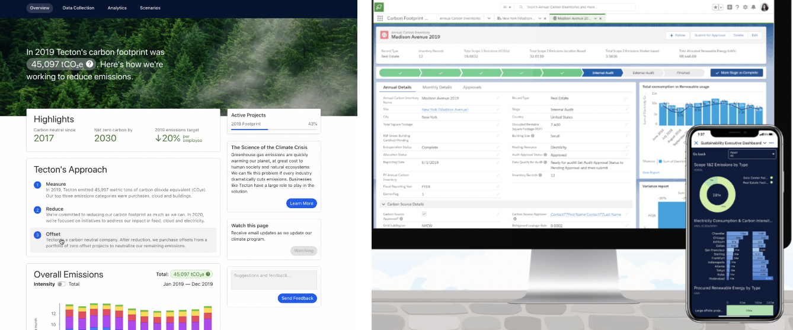Click the red Annual Carbon Inventory record icon

click(384, 35)
